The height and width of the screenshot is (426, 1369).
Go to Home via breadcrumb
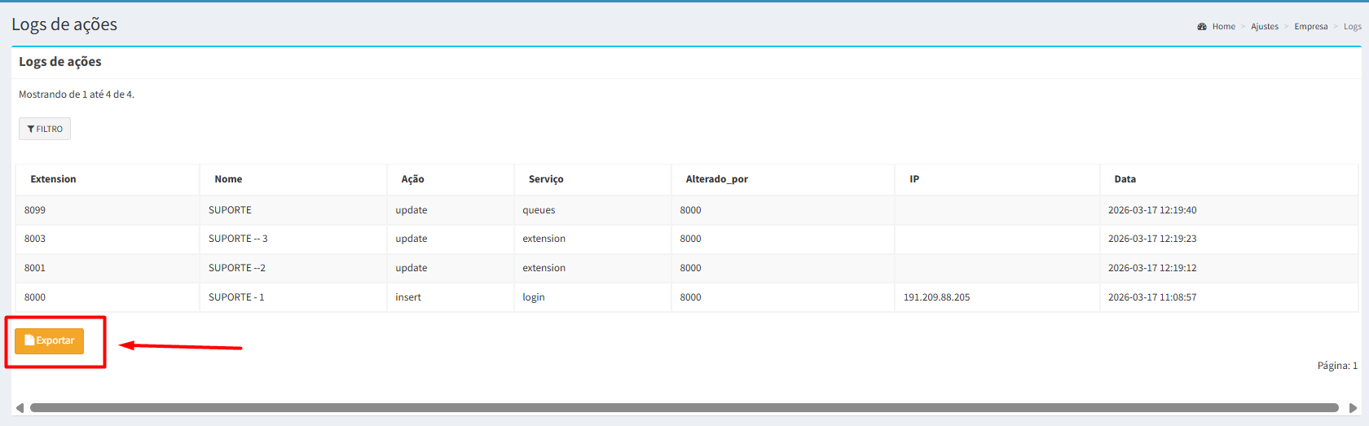pyautogui.click(x=1223, y=27)
